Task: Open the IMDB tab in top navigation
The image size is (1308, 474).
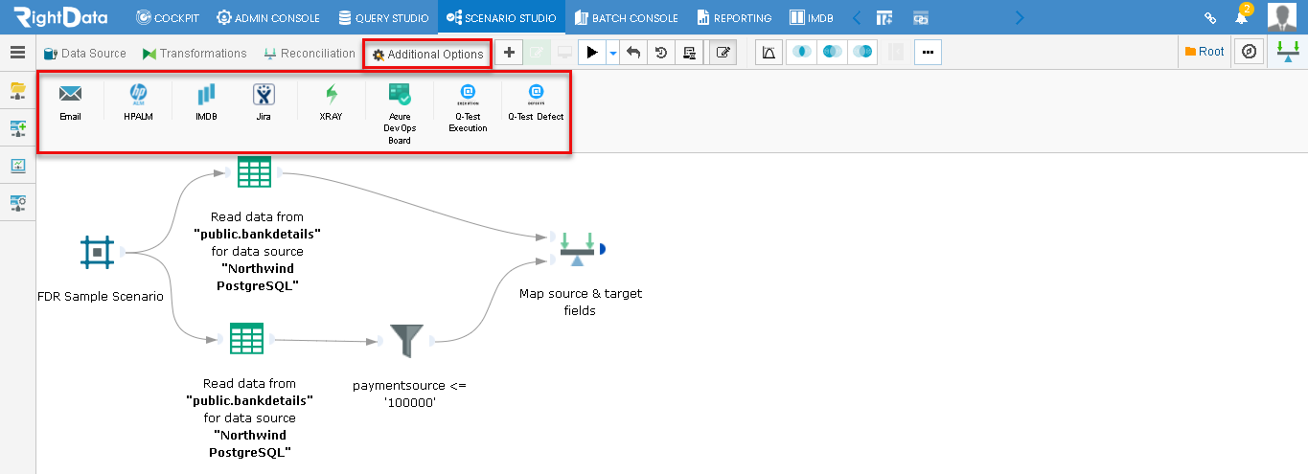Action: [812, 17]
